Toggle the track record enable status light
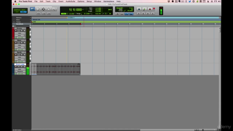Viewport: 233px width, 131px height. 154,9
